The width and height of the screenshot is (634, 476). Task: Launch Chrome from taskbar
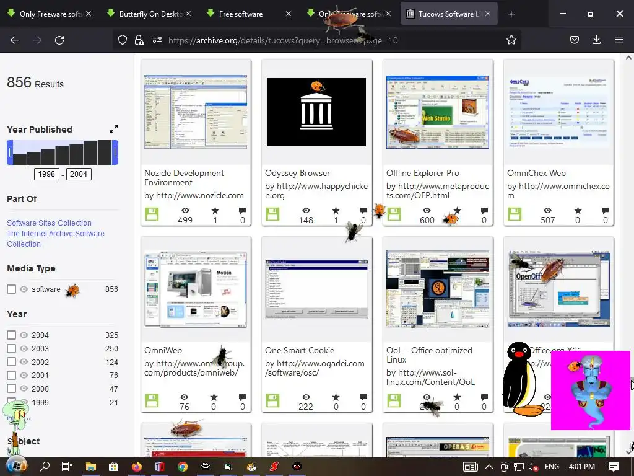click(183, 467)
